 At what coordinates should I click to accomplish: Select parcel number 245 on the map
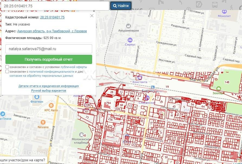point(118,109)
